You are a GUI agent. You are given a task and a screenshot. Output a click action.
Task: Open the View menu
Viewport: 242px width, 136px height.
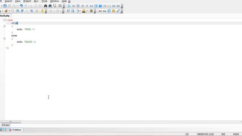point(18,1)
